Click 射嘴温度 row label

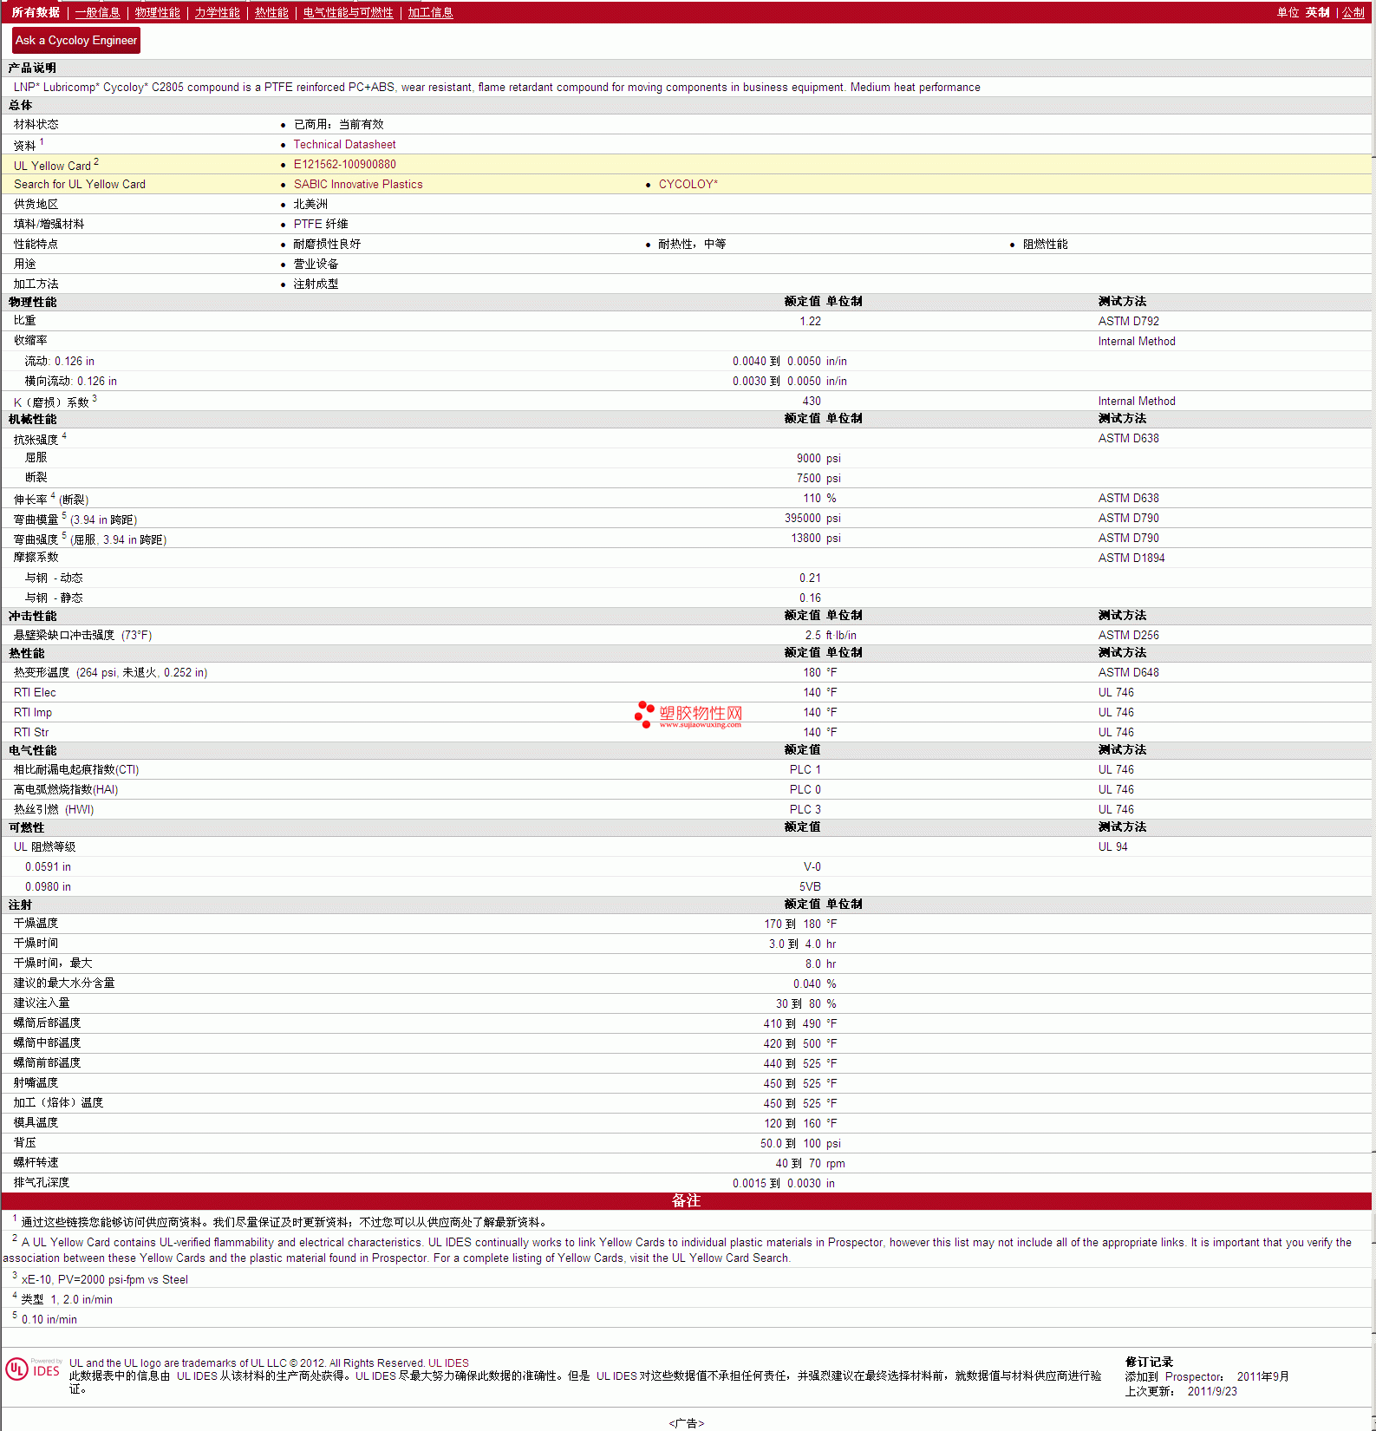[x=36, y=1083]
